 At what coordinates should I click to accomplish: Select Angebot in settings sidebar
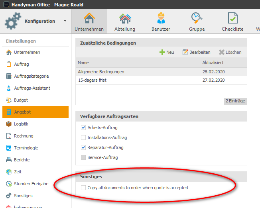(x=35, y=112)
